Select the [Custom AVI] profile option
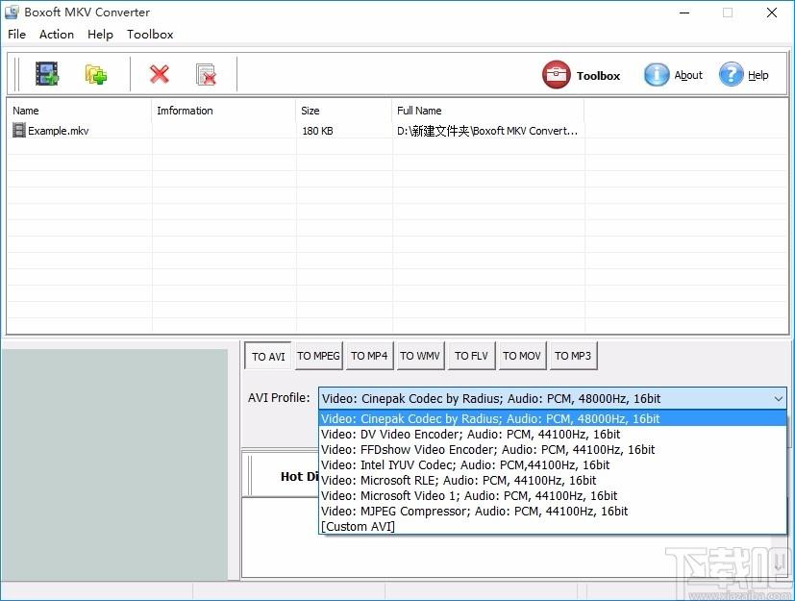 (x=553, y=526)
